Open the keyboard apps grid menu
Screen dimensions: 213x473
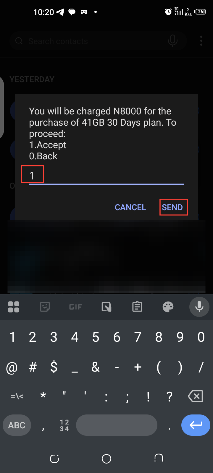click(x=14, y=307)
